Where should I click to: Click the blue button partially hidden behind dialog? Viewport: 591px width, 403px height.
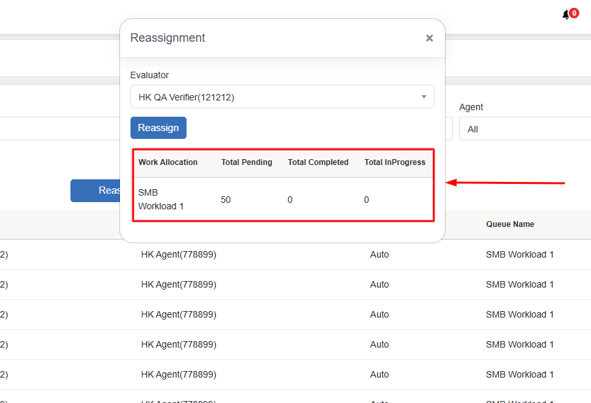(95, 190)
